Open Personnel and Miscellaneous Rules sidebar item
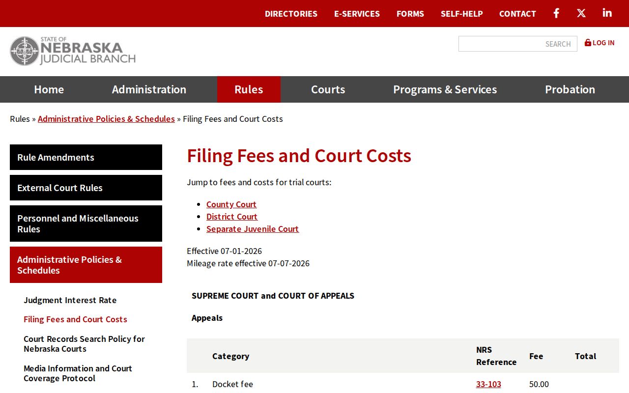Image resolution: width=629 pixels, height=393 pixels. [x=86, y=224]
